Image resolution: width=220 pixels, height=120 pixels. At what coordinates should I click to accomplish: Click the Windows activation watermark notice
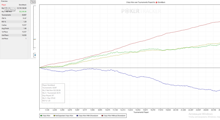coord(204,115)
